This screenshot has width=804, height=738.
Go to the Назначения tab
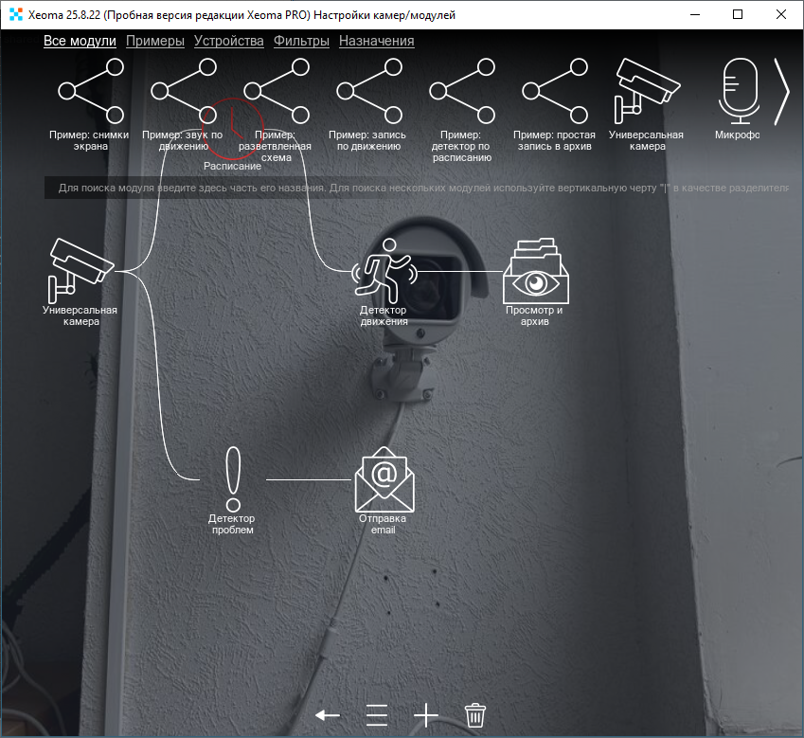click(376, 41)
